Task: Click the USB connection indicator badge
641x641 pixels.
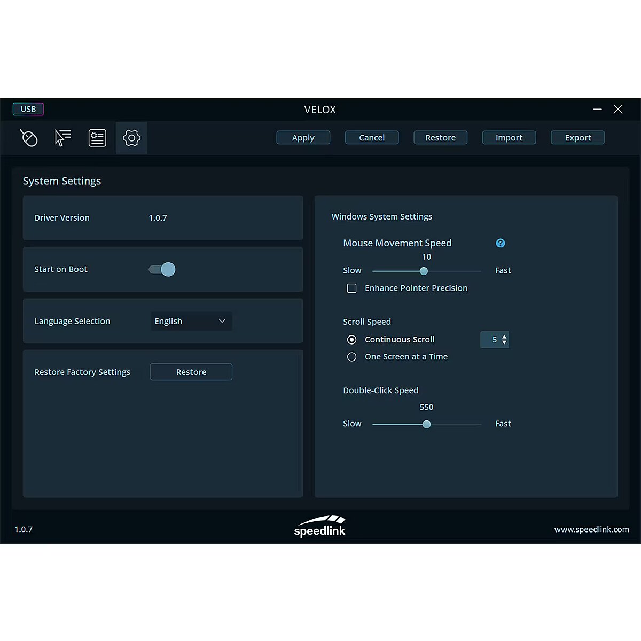Action: coord(28,109)
